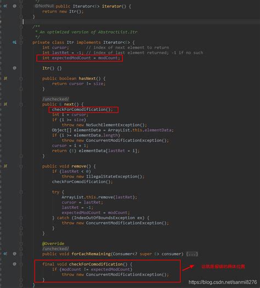Screen dimensions: 260x288
Task: Click the @ gutter marker beside Itr() constructor
Action: click(15, 68)
